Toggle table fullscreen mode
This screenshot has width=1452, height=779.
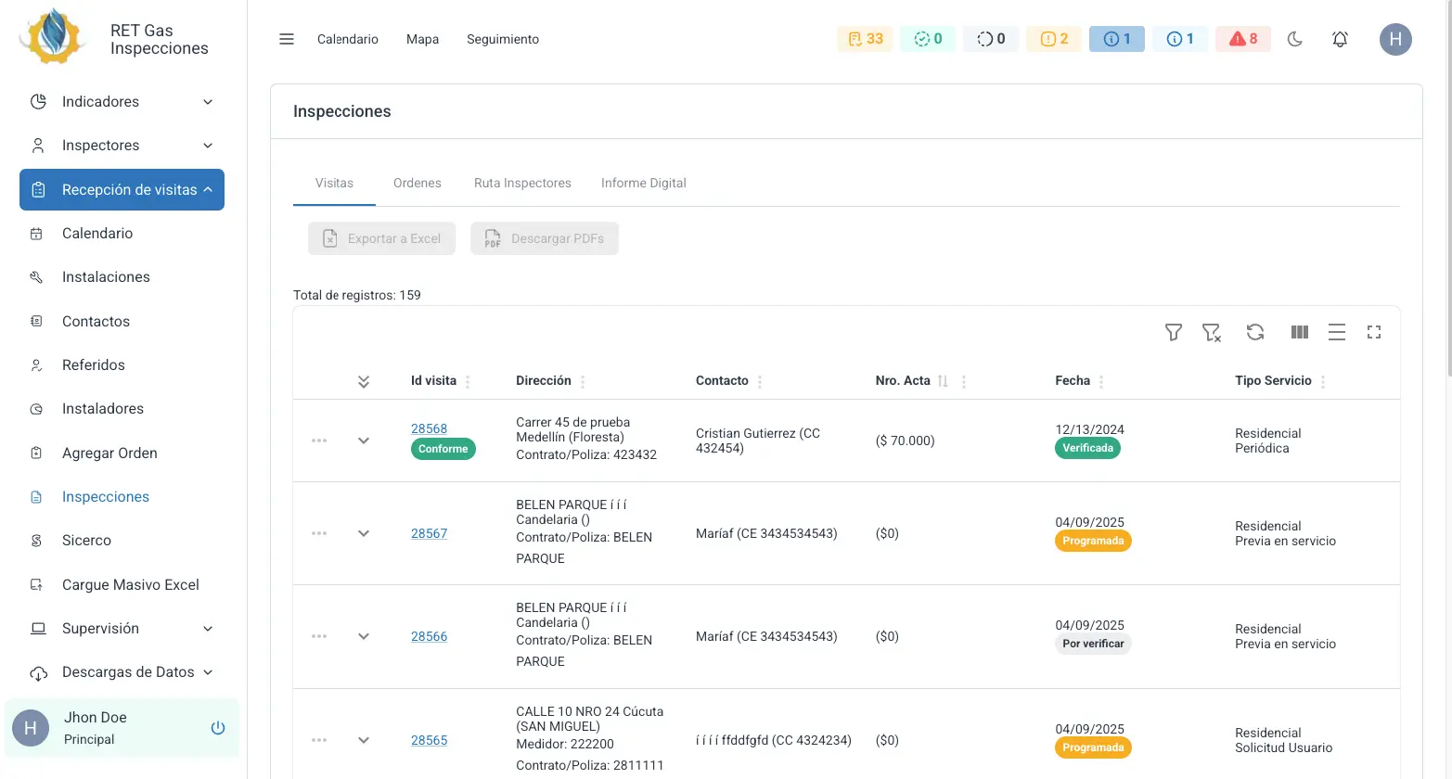click(x=1374, y=332)
